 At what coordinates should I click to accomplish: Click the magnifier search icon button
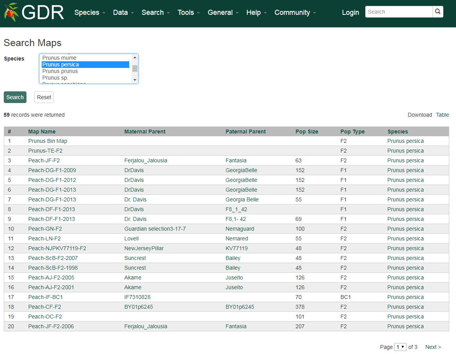coord(438,12)
